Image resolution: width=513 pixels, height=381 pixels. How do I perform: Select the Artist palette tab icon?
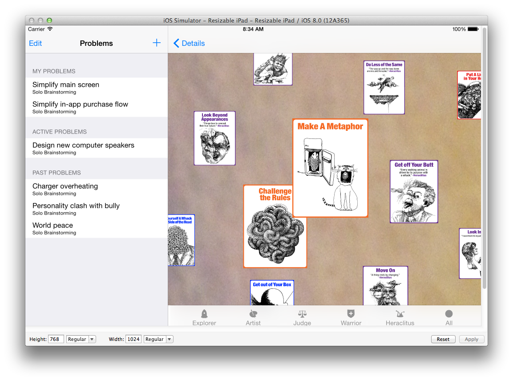coord(253,314)
